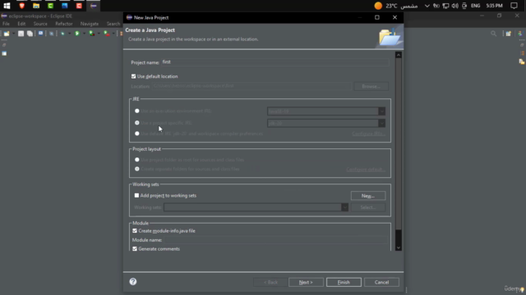
Task: Open the File menu in Eclipse
Action: click(6, 24)
